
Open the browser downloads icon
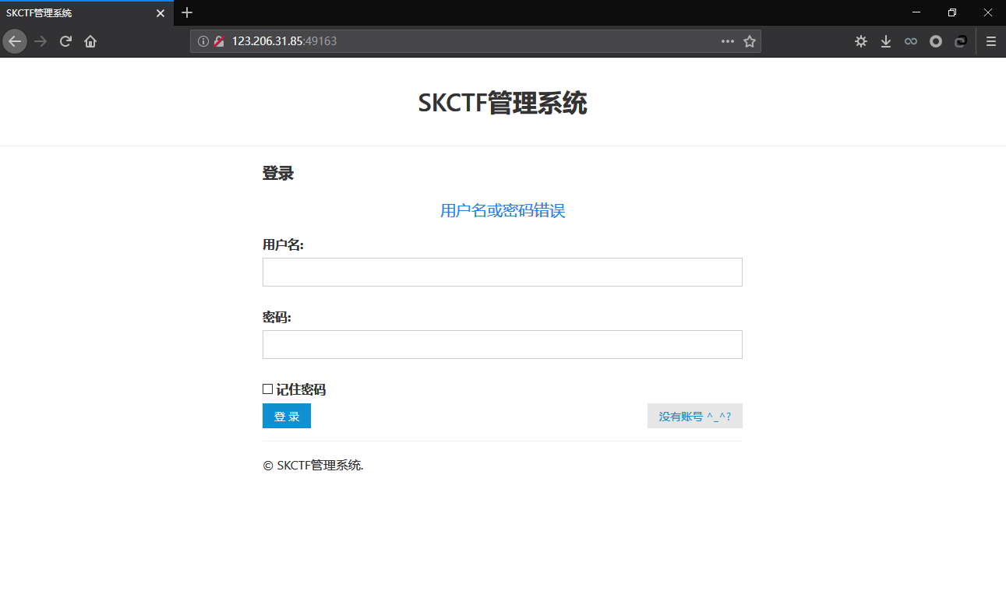point(885,40)
